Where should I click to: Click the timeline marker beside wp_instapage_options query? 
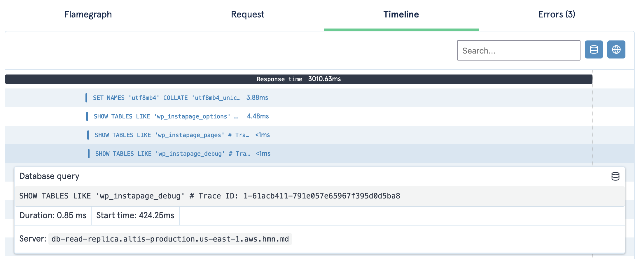pyautogui.click(x=87, y=116)
